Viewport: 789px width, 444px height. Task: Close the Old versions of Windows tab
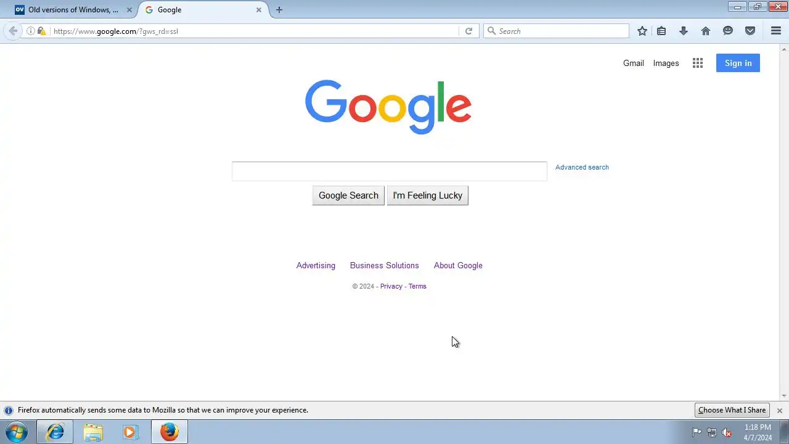click(x=129, y=10)
